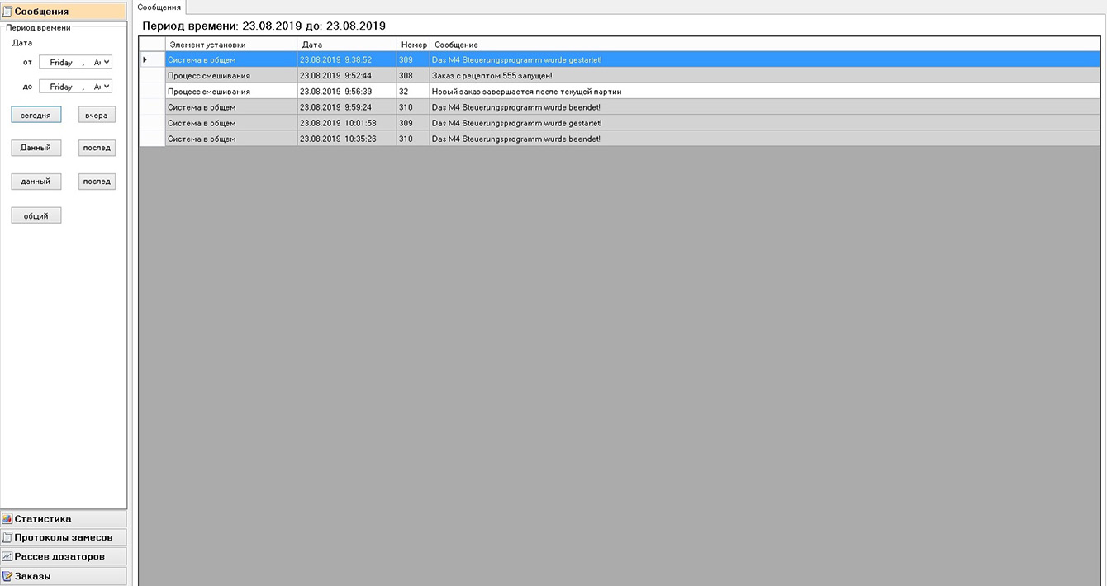Click the Сообщения panel scroll icon
Viewport: 1107px width, 586px height.
7,12
